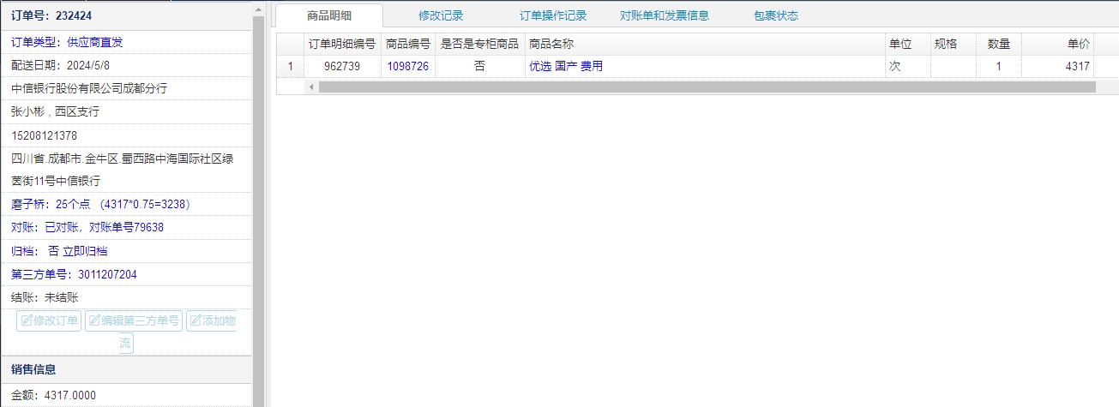Click the 磨子桥: 25个点 line

click(x=100, y=204)
